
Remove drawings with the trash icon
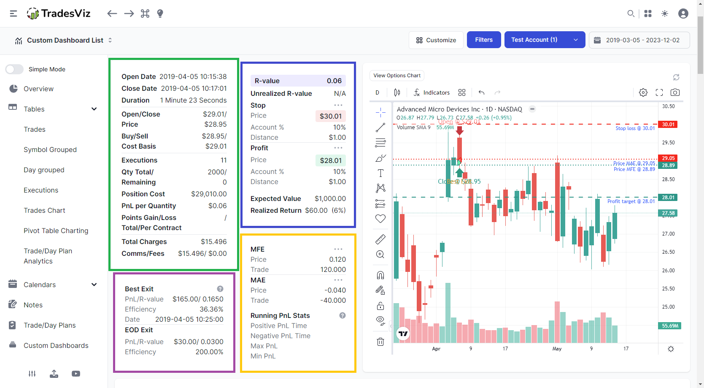[380, 342]
